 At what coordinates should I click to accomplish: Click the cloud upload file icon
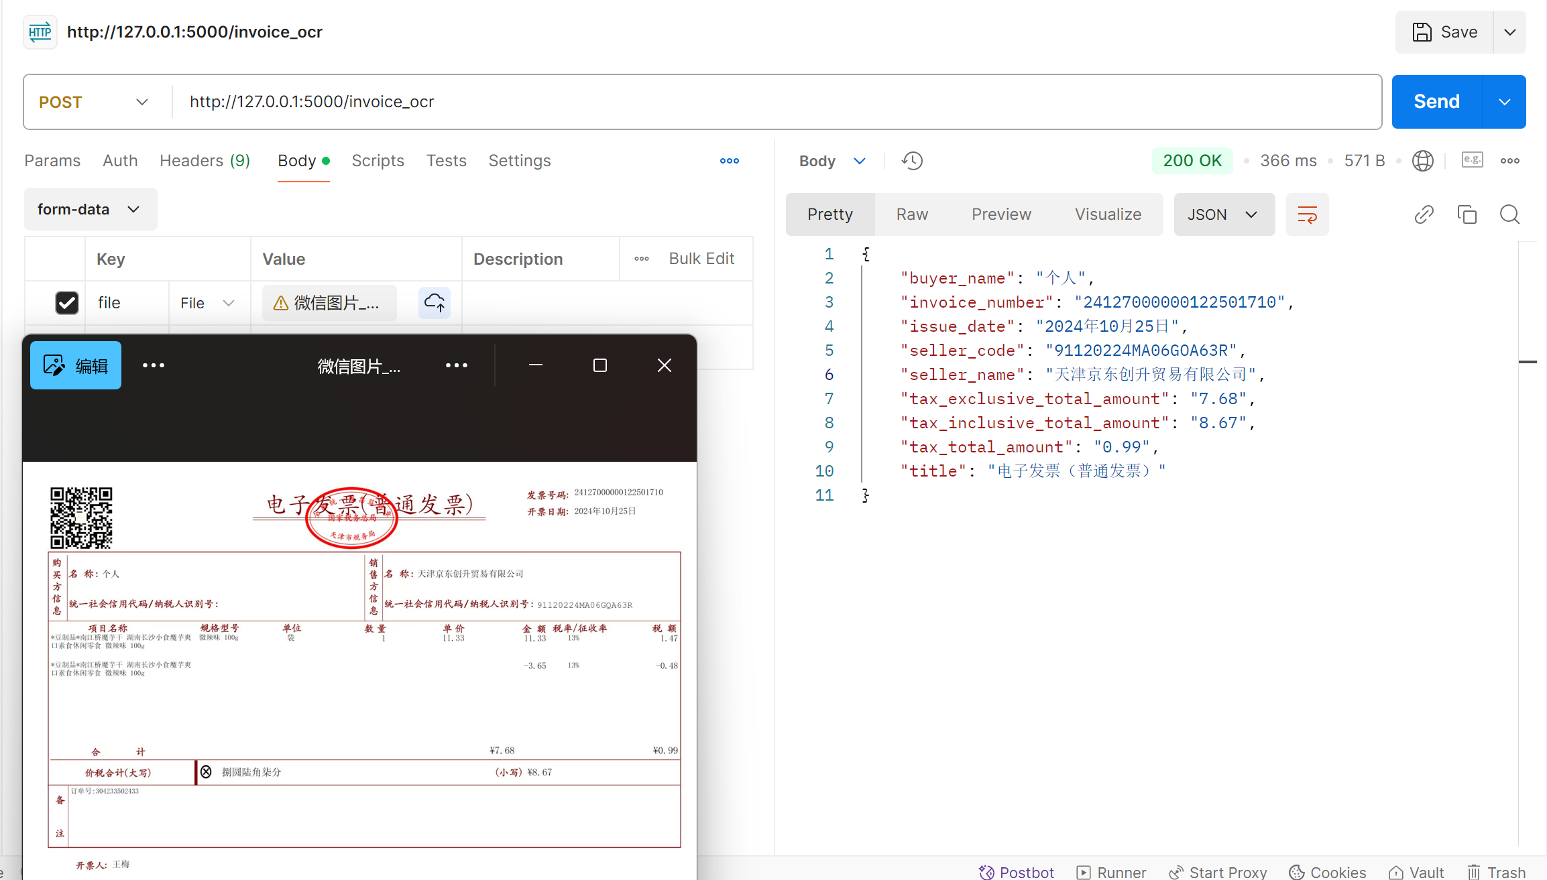click(x=435, y=303)
